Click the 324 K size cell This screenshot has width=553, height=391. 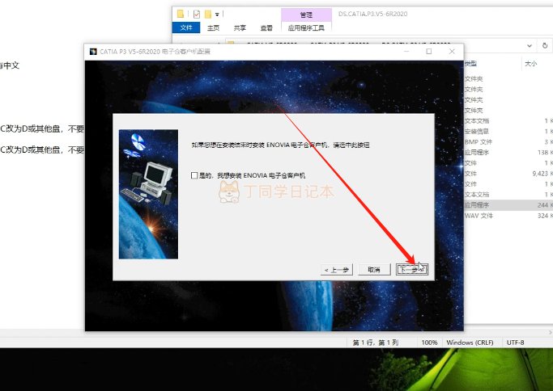pos(543,216)
